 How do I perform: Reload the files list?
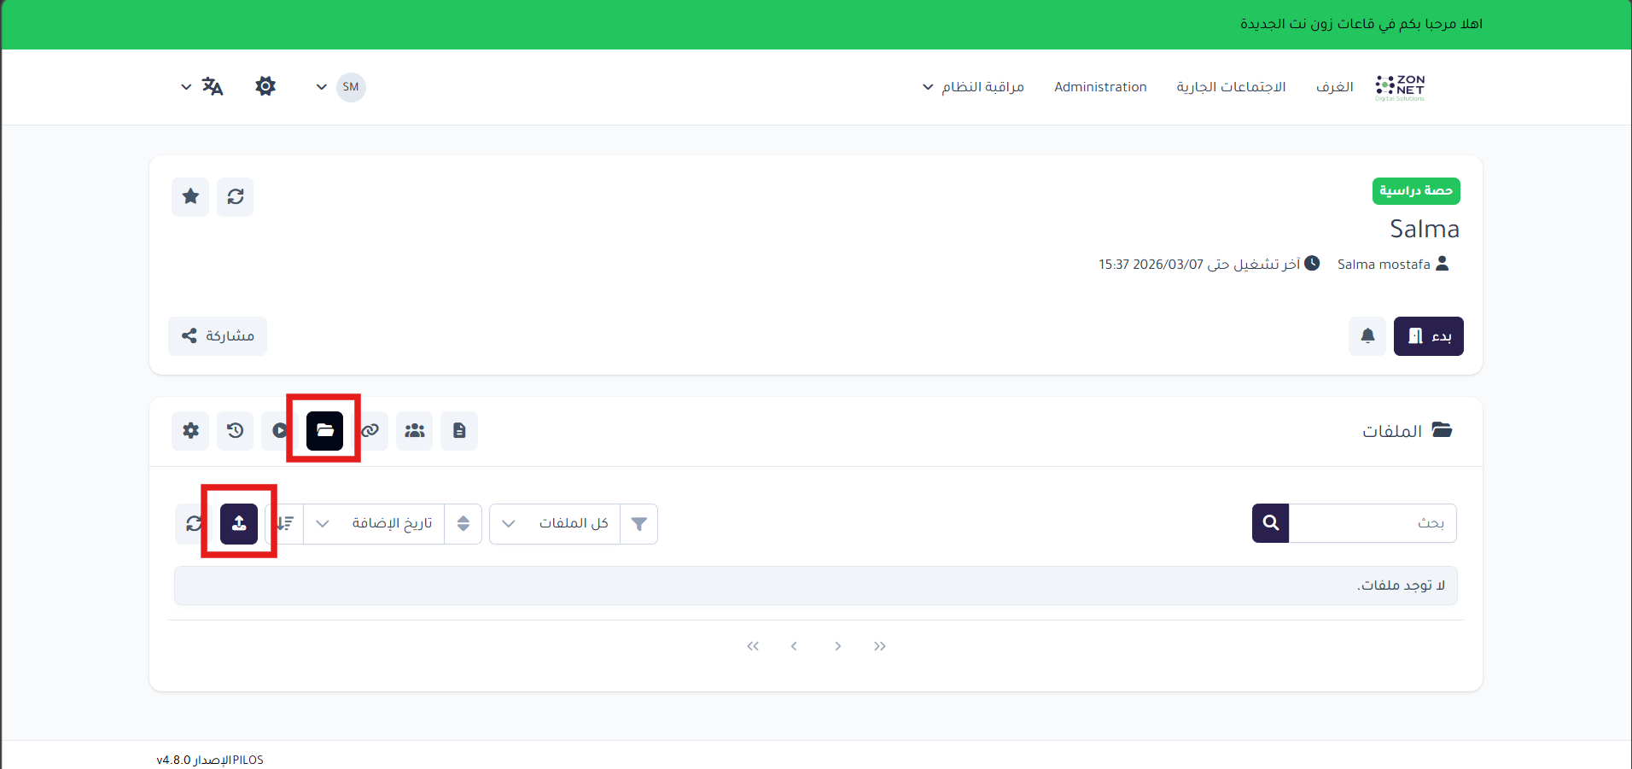click(193, 523)
